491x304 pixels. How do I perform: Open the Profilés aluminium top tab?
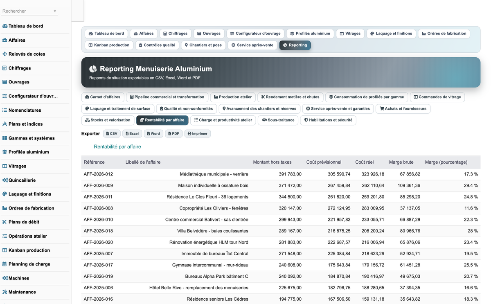pos(310,34)
